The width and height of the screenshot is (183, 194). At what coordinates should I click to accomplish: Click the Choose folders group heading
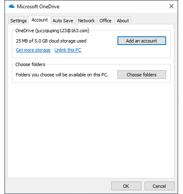pos(30,64)
